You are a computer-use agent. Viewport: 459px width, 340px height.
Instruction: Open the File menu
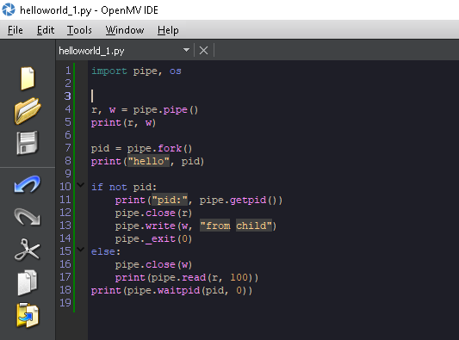(16, 30)
